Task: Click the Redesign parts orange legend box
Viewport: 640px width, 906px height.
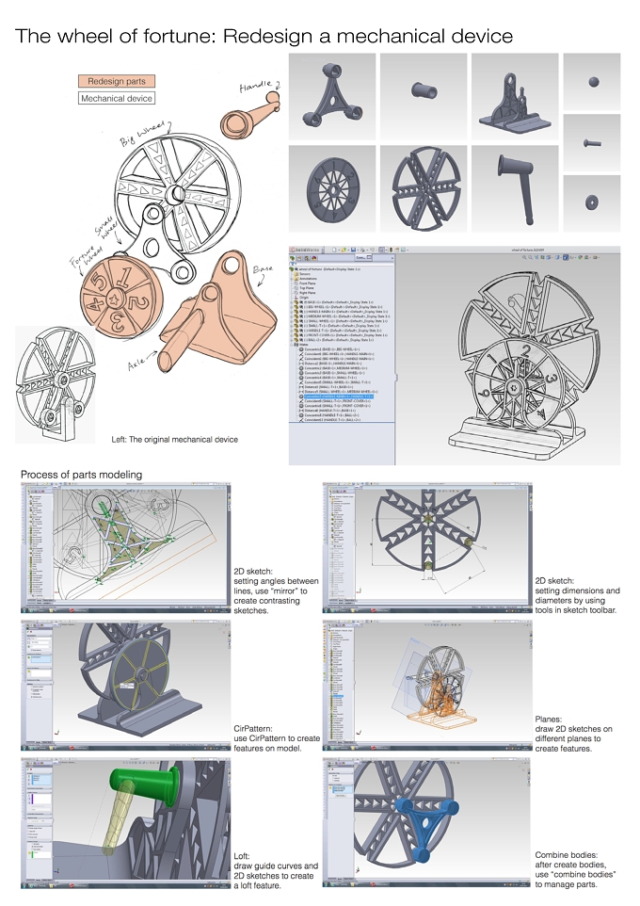Action: pyautogui.click(x=117, y=82)
